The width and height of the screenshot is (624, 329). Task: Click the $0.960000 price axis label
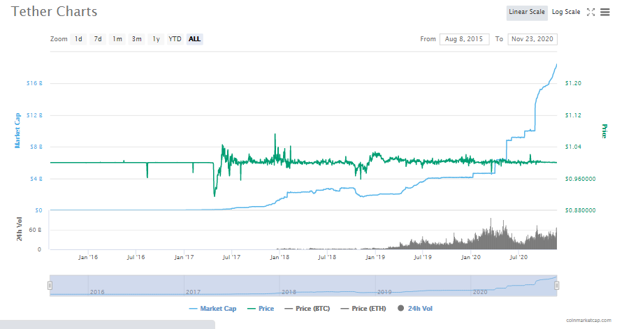tap(580, 179)
